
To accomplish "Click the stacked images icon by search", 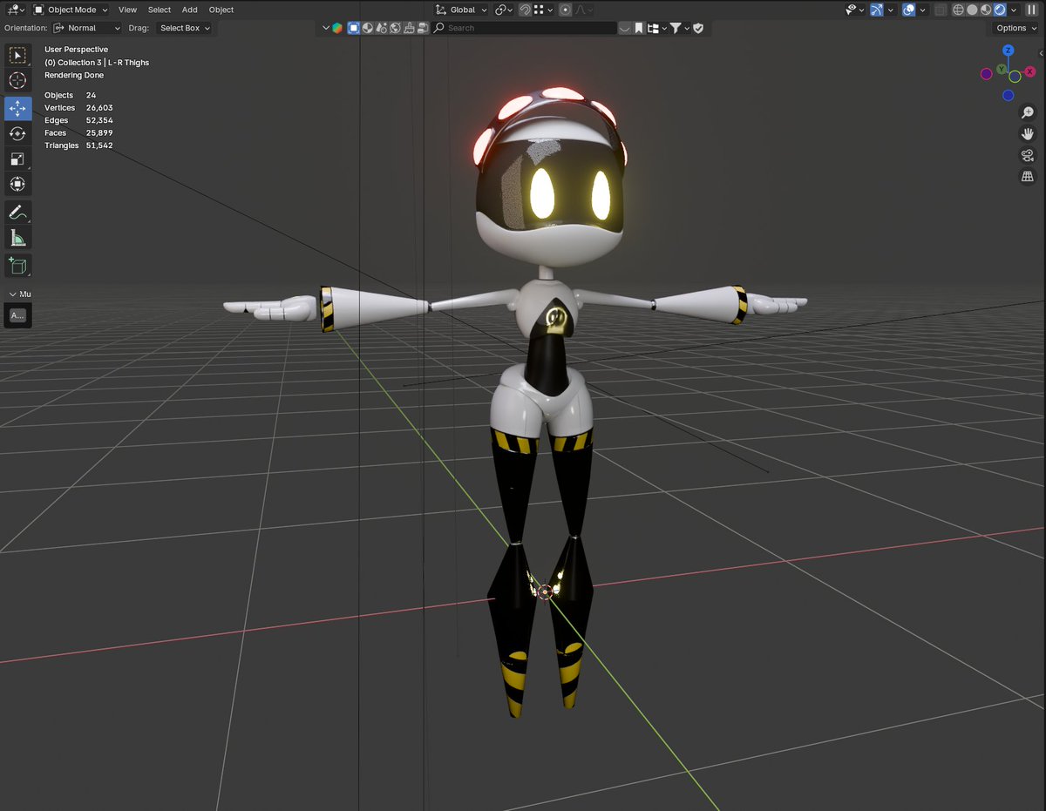I will click(x=423, y=28).
